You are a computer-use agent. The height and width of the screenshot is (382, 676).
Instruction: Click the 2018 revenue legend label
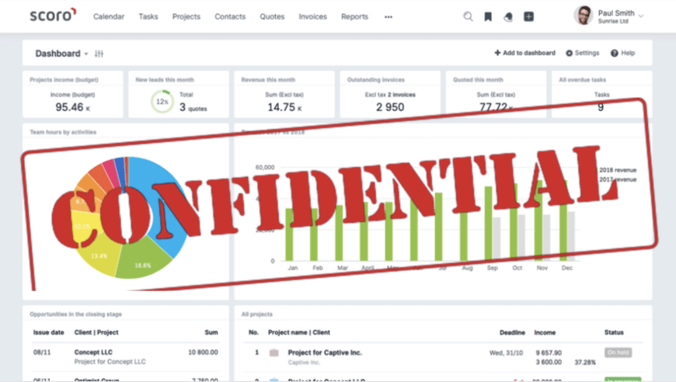pyautogui.click(x=618, y=170)
